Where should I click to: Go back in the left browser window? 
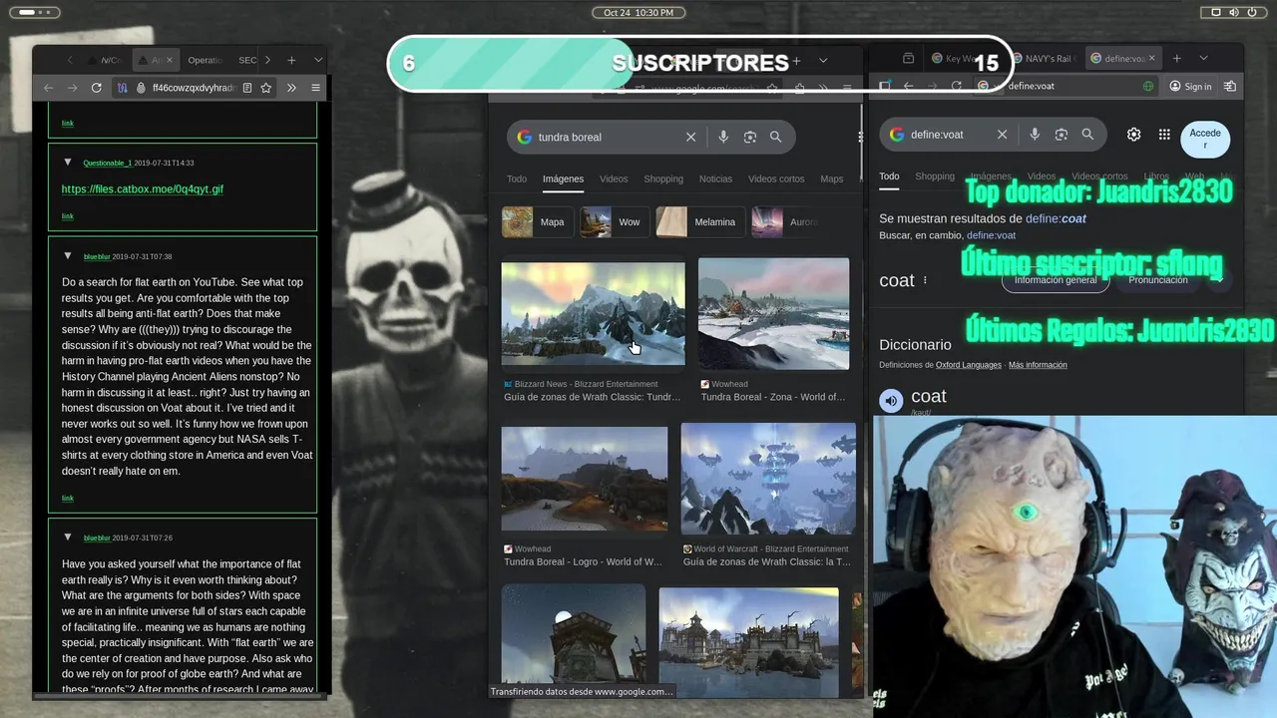coord(48,88)
